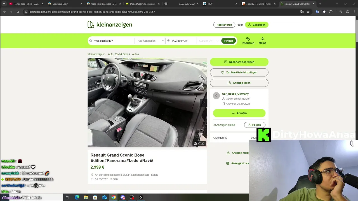The image size is (358, 201).
Task: Click the location pin icon in search bar
Action: click(x=168, y=41)
